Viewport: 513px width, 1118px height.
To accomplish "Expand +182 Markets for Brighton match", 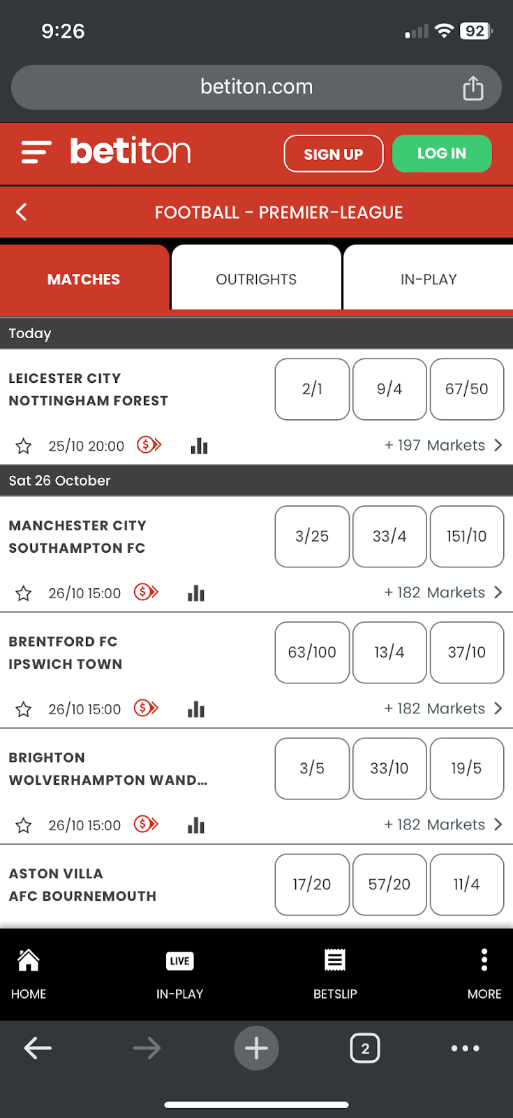I will point(443,825).
